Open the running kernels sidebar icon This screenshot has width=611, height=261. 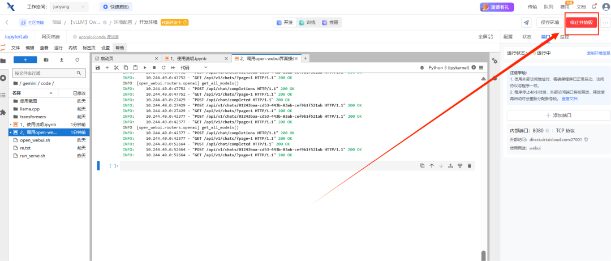pos(3,78)
